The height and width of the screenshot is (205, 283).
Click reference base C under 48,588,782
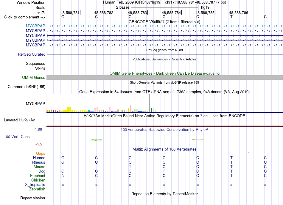point(97,17)
